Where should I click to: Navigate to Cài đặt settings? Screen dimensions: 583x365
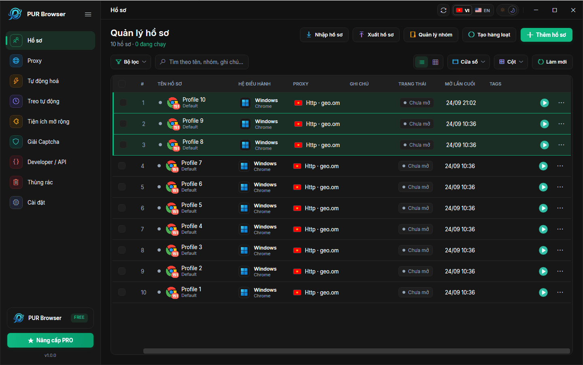coord(51,203)
